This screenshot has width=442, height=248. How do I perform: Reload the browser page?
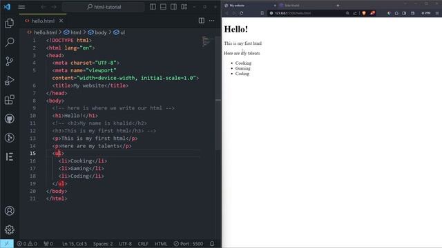click(241, 13)
